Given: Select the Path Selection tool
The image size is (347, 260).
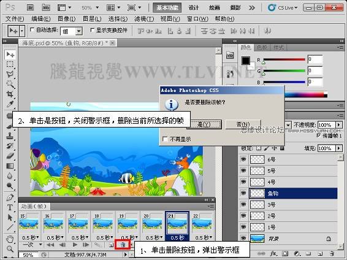Looking at the screenshot, I should tap(10, 218).
